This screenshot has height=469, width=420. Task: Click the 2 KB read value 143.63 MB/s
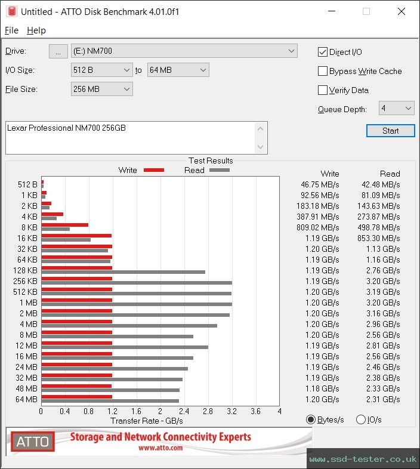(378, 206)
